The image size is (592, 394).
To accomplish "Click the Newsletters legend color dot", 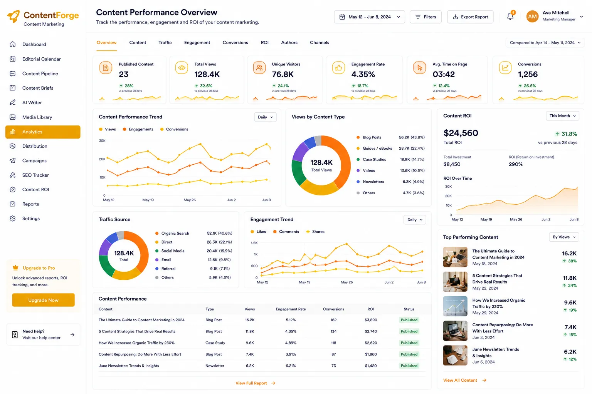I will pyautogui.click(x=358, y=182).
